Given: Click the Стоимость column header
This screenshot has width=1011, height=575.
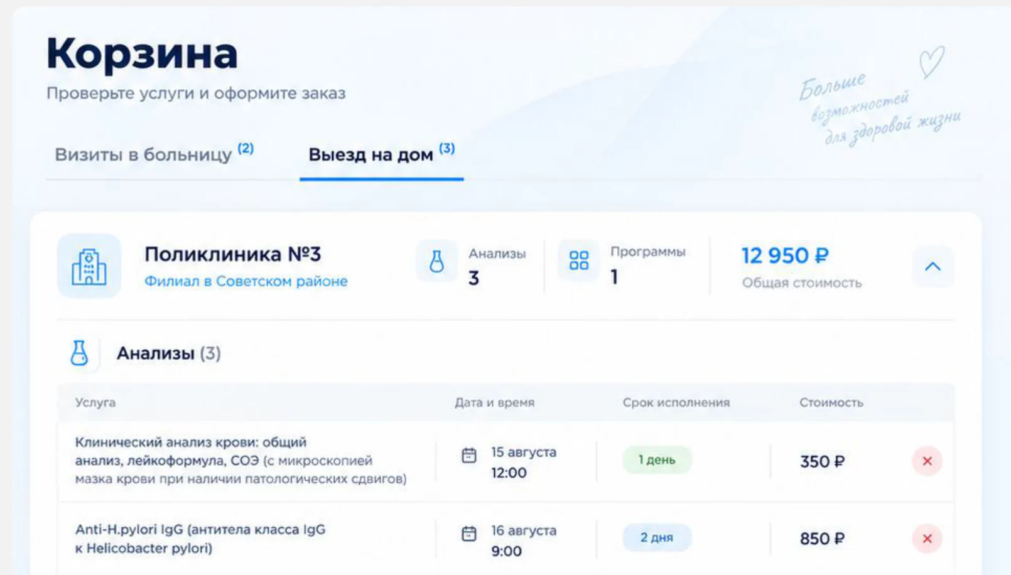Looking at the screenshot, I should [x=831, y=402].
